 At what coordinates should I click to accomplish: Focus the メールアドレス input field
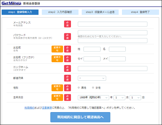[x=113, y=24]
